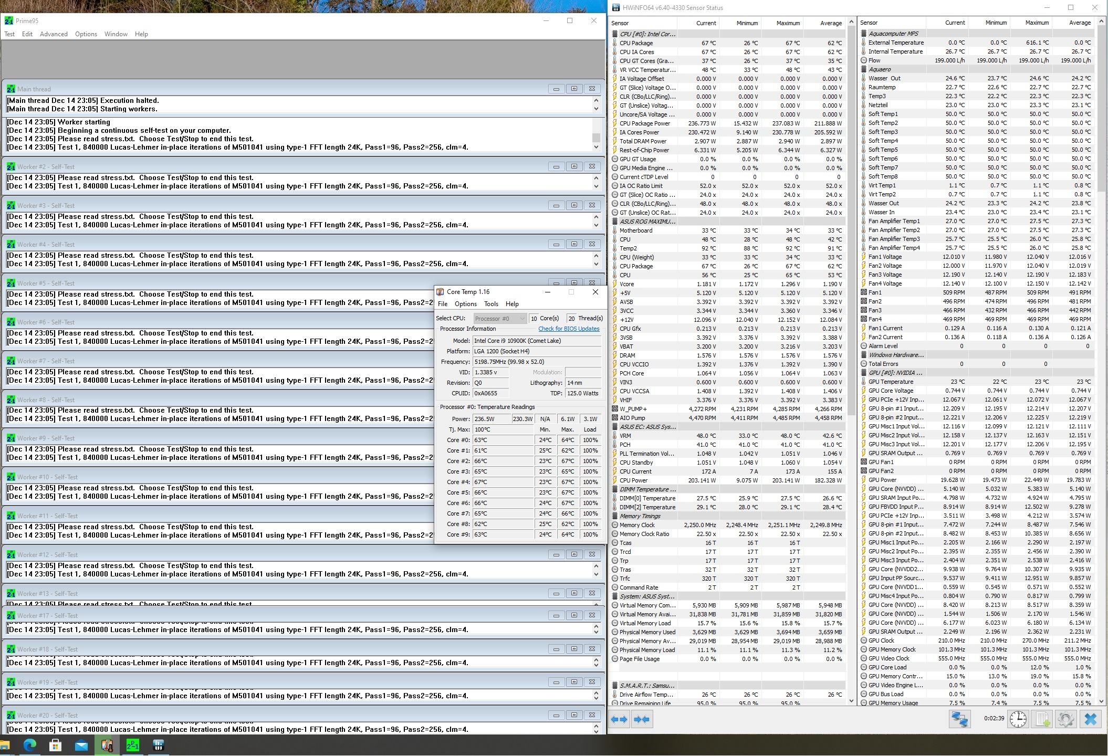Click the Frequency field in Core Temp
Image resolution: width=1108 pixels, height=756 pixels.
pyautogui.click(x=537, y=362)
